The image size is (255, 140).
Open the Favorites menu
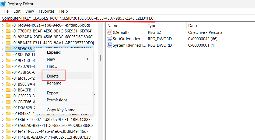tap(47, 11)
